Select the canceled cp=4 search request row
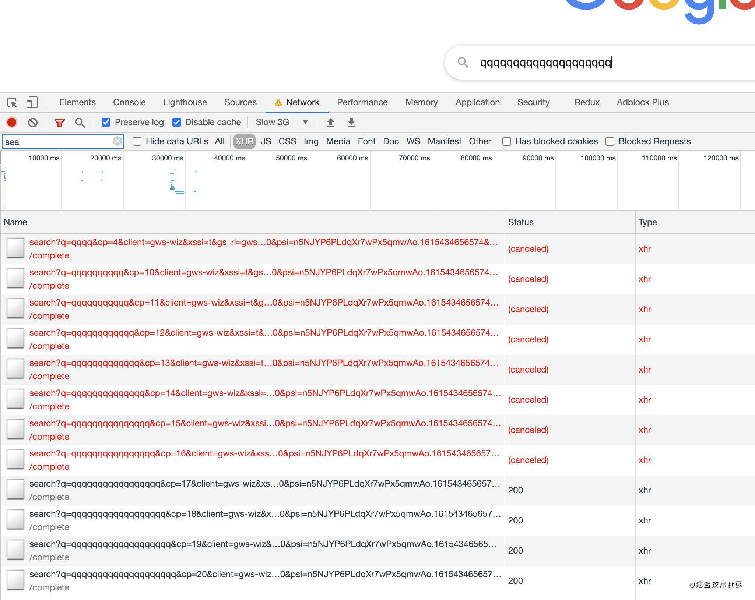Viewport: 755px width, 600px height. (x=377, y=248)
